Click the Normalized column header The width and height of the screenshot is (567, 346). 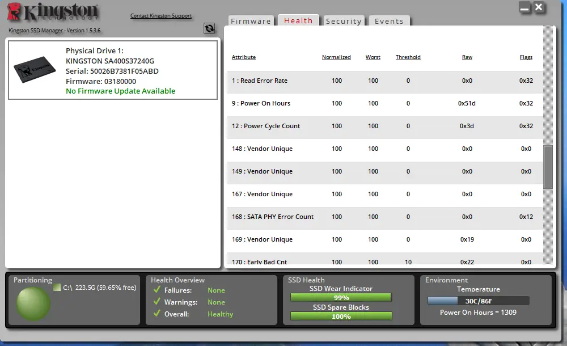pyautogui.click(x=336, y=57)
